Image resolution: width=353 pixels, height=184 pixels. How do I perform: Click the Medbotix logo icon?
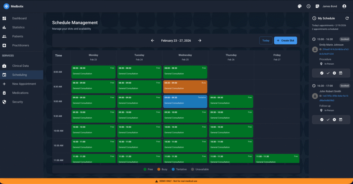(6, 6)
